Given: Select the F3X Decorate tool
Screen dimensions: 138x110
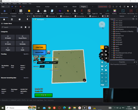Looking at the screenshot, I should tap(106, 70).
